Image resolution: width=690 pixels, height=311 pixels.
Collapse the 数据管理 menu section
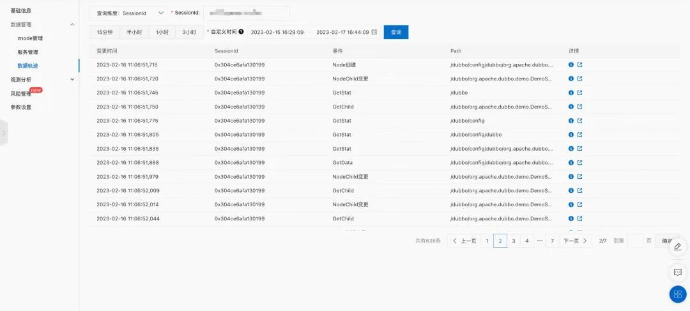72,24
